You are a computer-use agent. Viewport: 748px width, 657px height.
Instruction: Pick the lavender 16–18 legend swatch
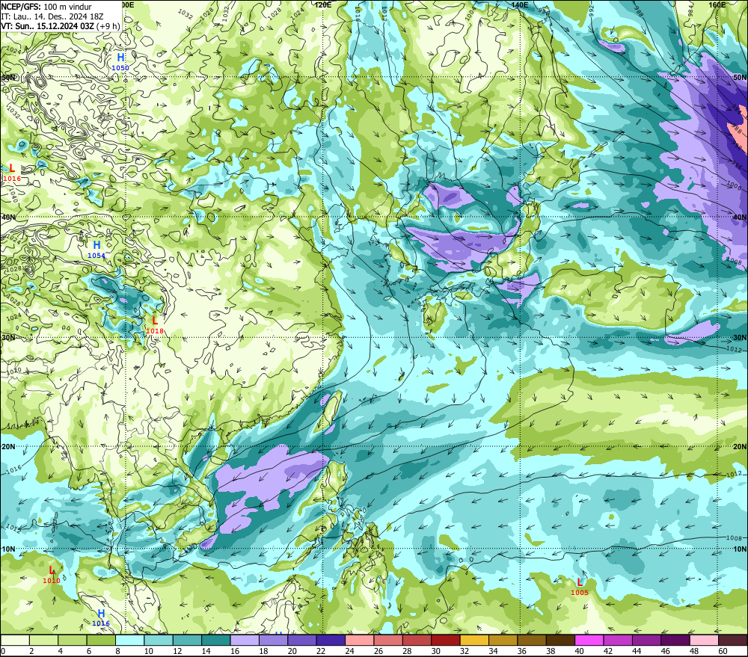click(245, 640)
